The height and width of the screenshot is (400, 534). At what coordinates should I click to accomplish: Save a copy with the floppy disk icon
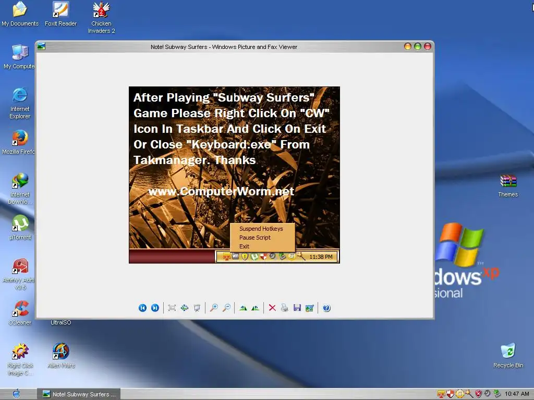pos(297,308)
